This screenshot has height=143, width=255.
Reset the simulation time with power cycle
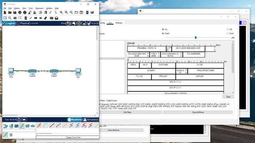(x=19, y=120)
